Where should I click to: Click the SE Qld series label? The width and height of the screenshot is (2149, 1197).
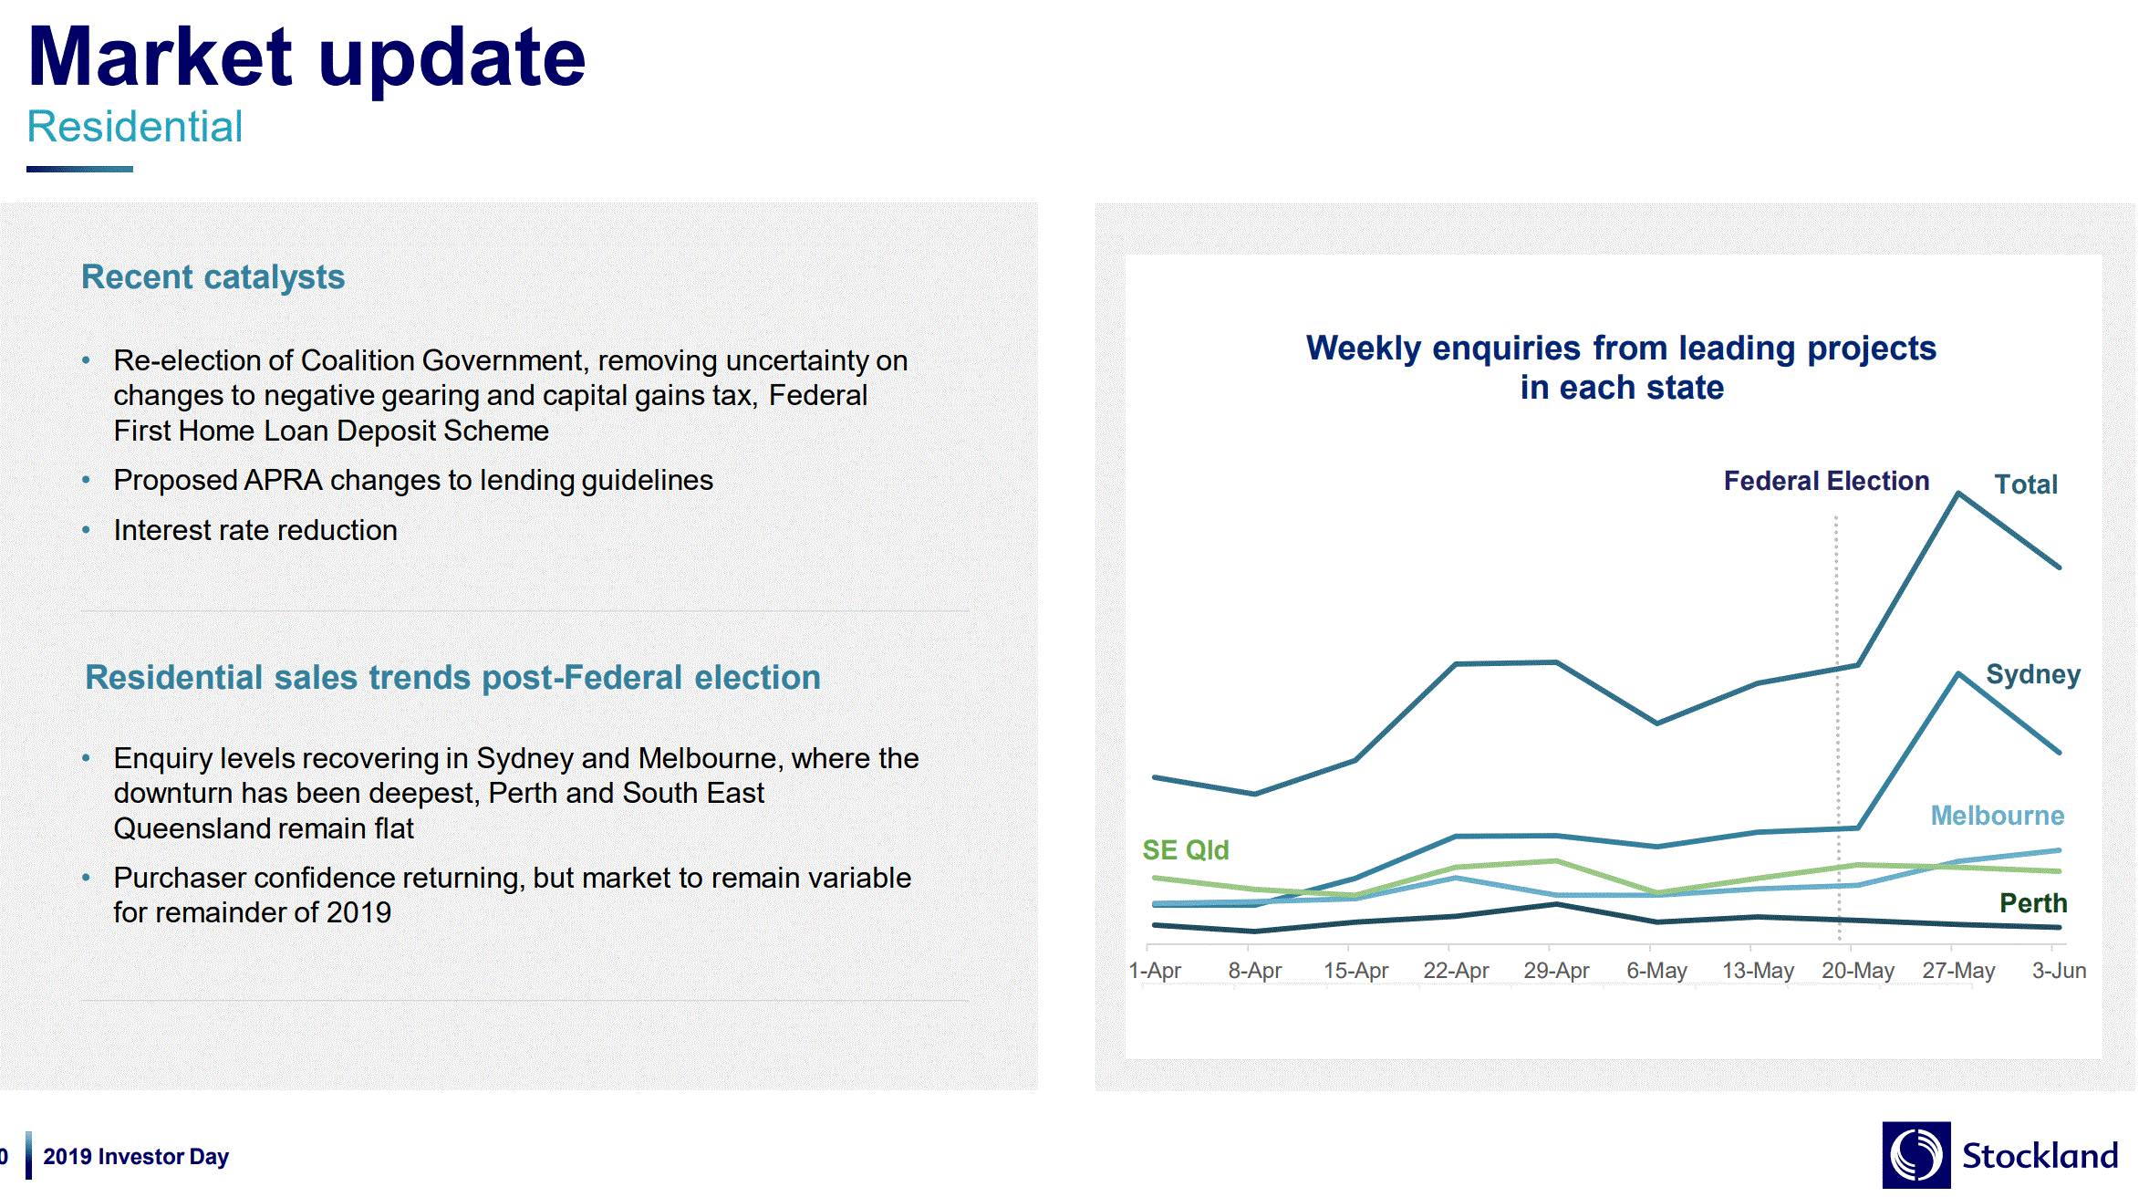point(1185,849)
